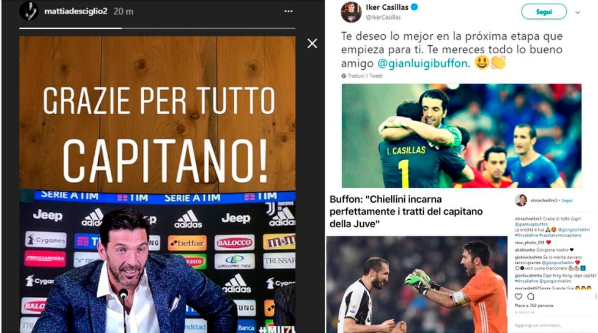Like the silviachiellini3 post with heart icon
Screen dimensions: 598x333
click(519, 297)
